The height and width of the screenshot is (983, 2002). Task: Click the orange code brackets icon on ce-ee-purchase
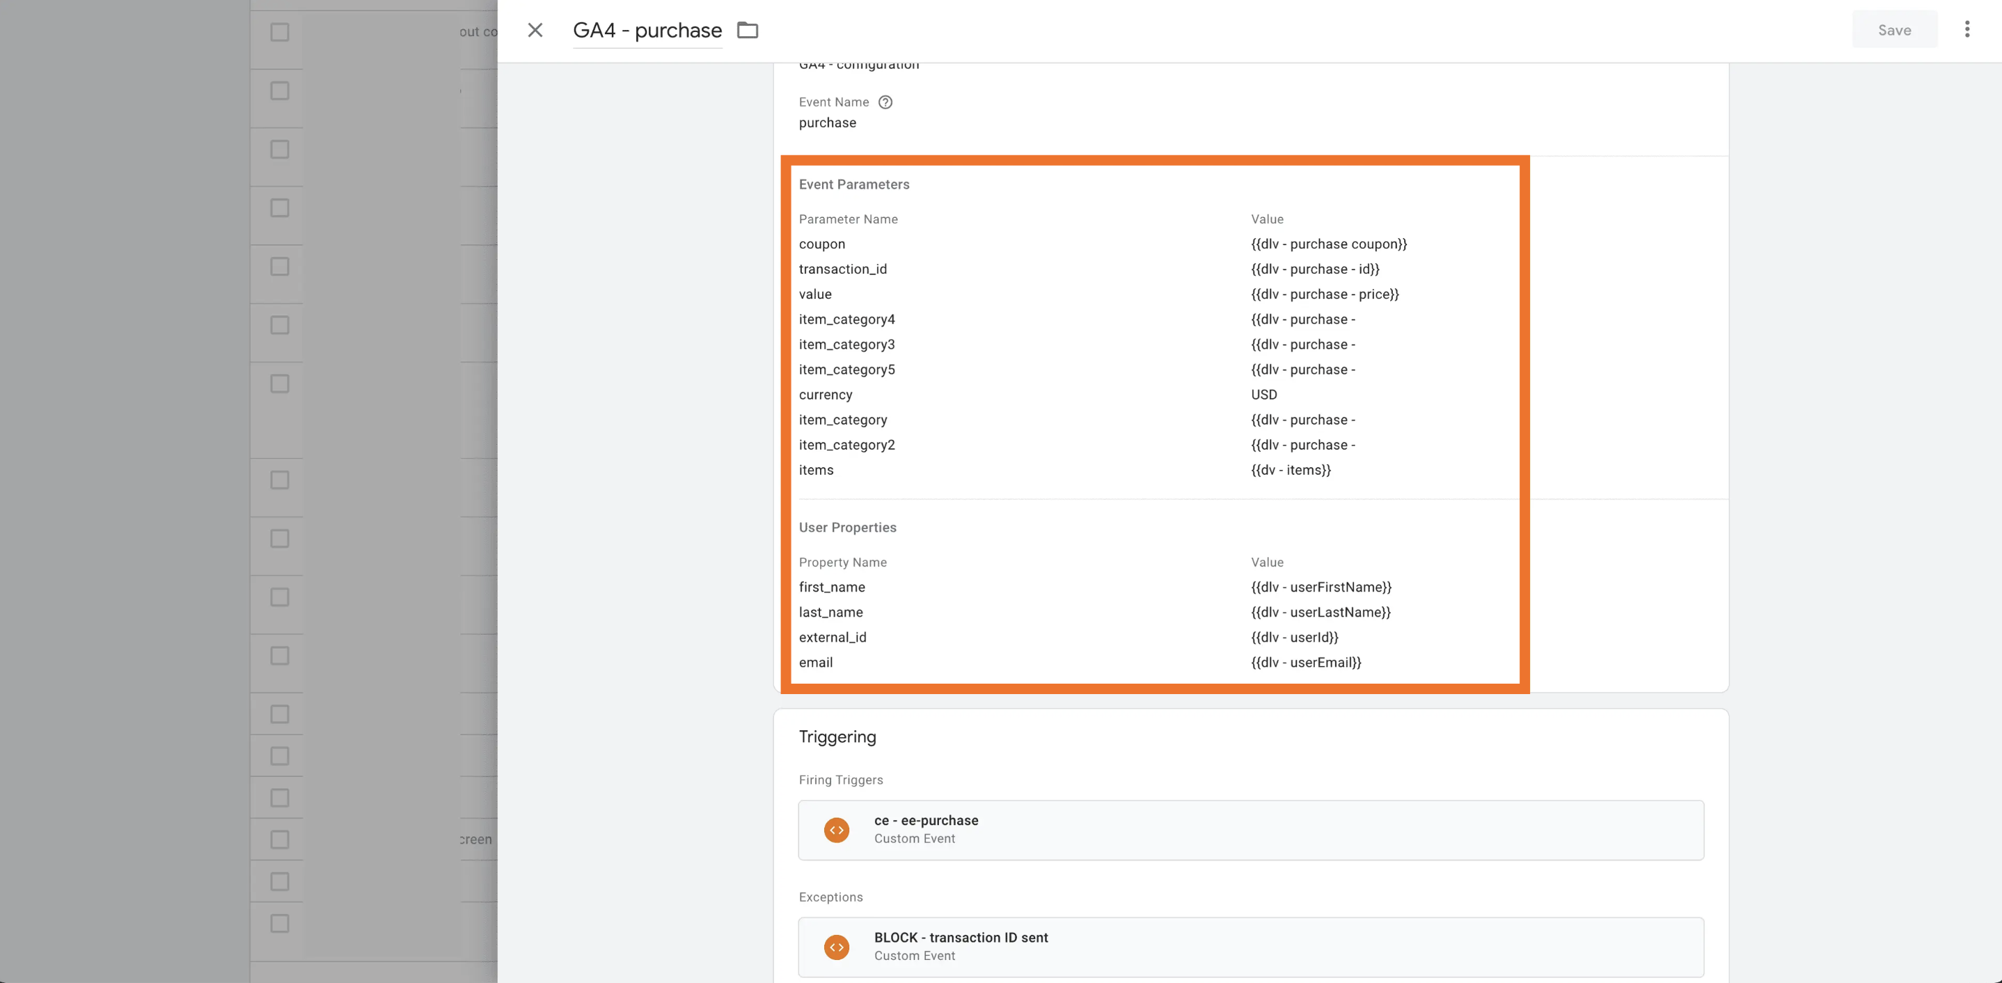836,828
